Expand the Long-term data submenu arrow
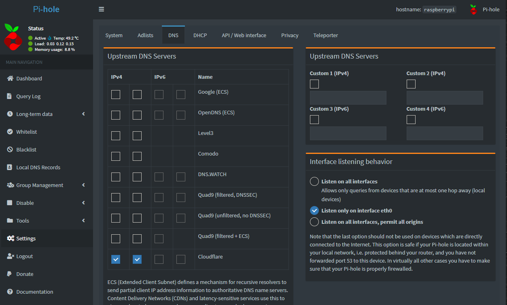Viewport: 507px width, 305px height. 83,114
